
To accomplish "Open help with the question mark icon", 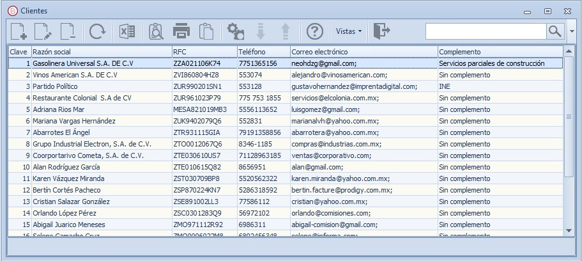I will click(x=315, y=31).
